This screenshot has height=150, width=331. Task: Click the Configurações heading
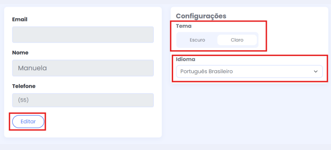201,16
